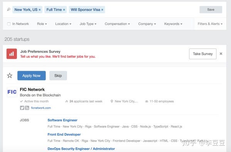Open the FIC Network company name
This screenshot has width=231, height=152.
click(32, 89)
